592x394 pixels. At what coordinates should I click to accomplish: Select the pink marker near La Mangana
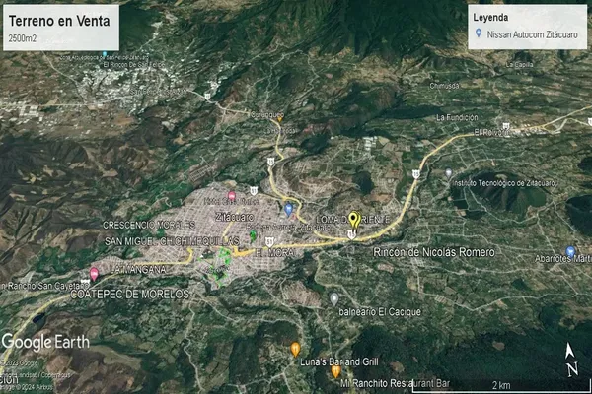click(x=94, y=273)
